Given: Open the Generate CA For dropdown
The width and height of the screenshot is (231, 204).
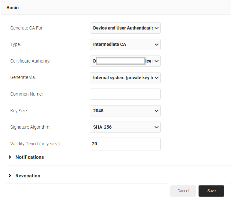Looking at the screenshot, I should tap(125, 28).
